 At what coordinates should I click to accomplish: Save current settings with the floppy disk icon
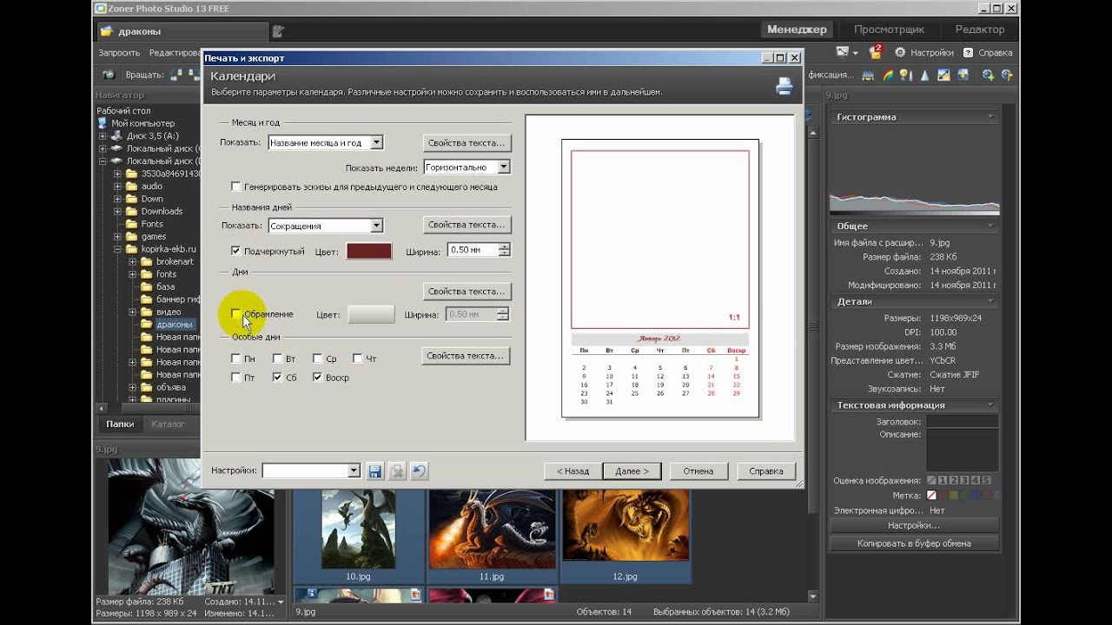coord(375,471)
